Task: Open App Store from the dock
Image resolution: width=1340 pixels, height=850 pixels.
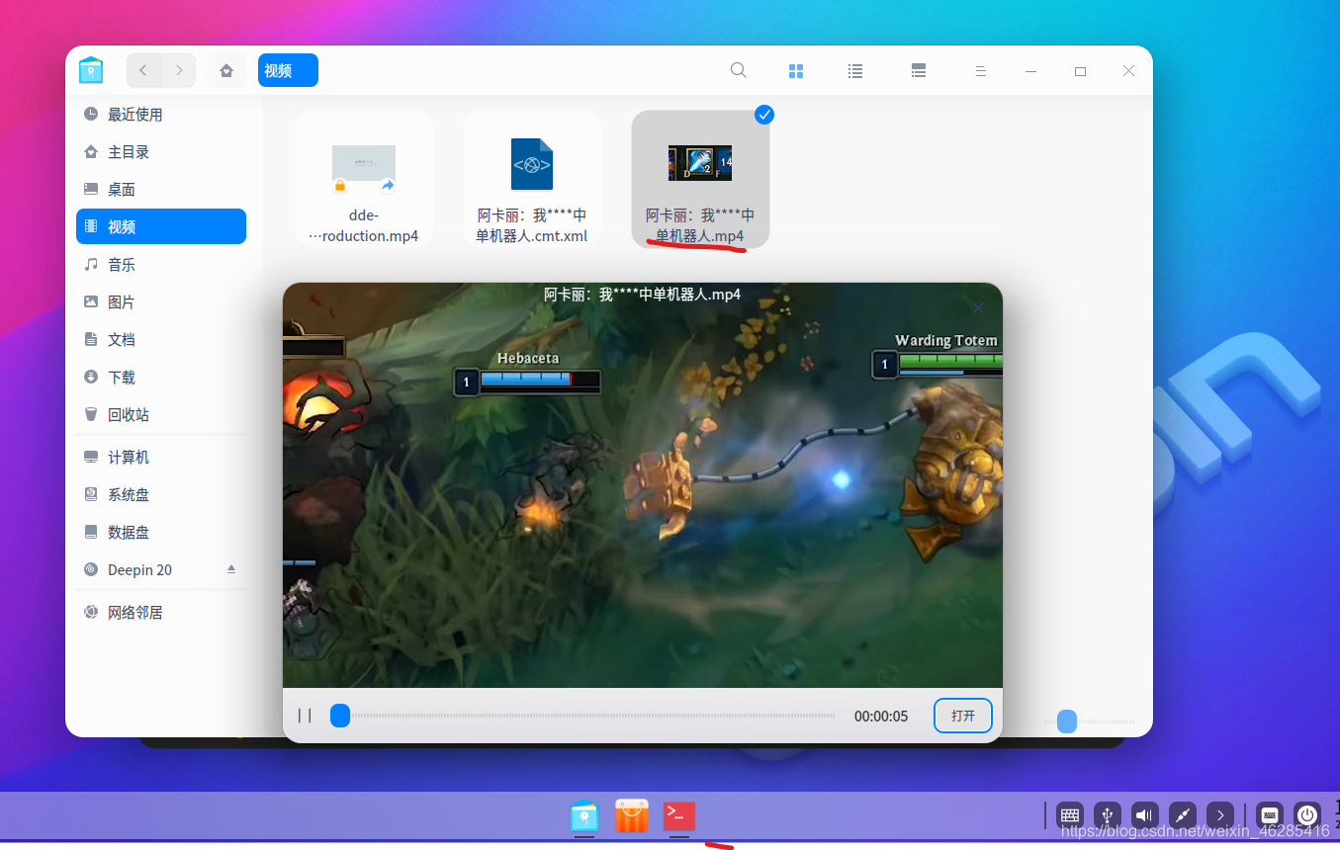Action: pyautogui.click(x=632, y=815)
